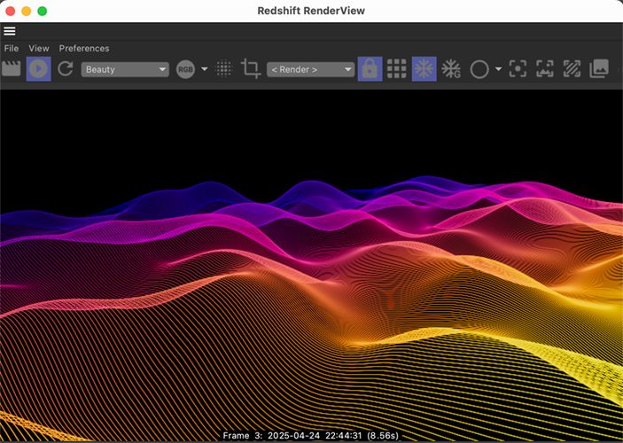Click the bucket grid icon

pos(396,69)
